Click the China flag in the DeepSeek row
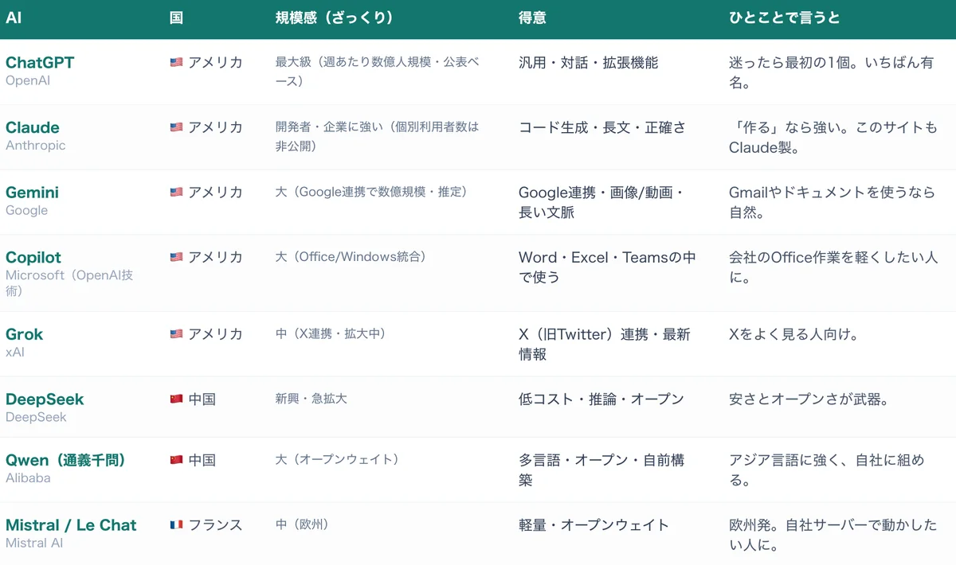Image resolution: width=956 pixels, height=565 pixels. click(x=176, y=399)
